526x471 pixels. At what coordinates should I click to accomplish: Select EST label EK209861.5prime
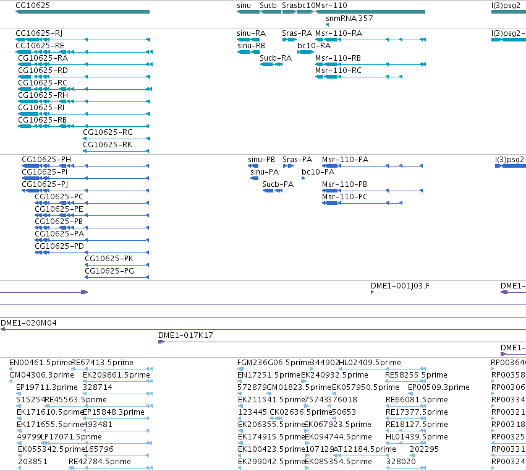pyautogui.click(x=116, y=375)
